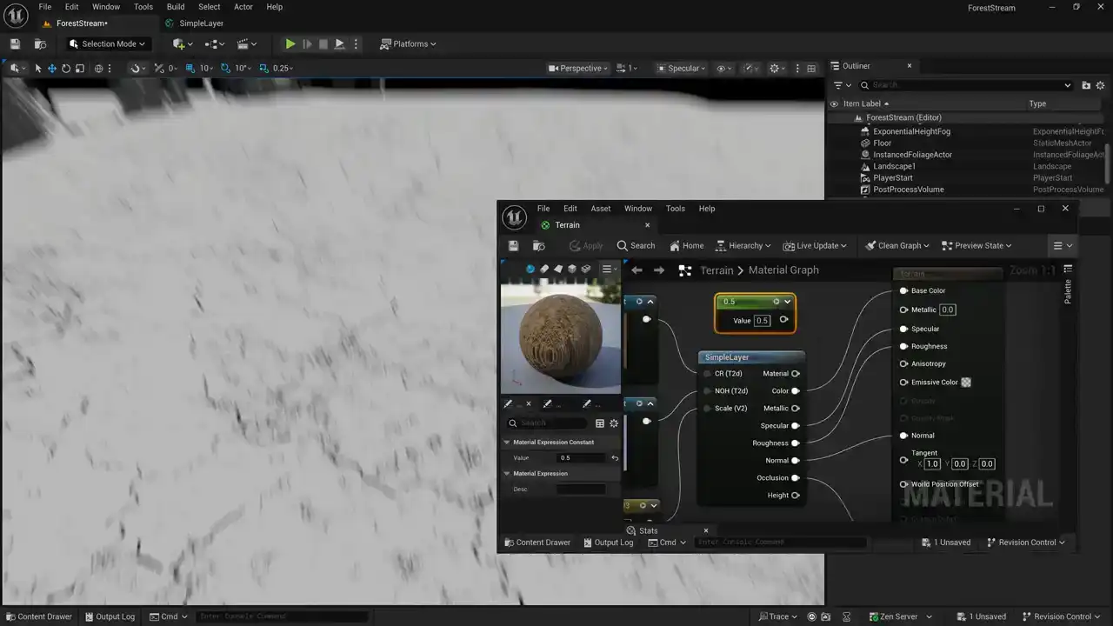Open the Asset menu in the material editor
Viewport: 1113px width, 626px height.
[x=600, y=209]
